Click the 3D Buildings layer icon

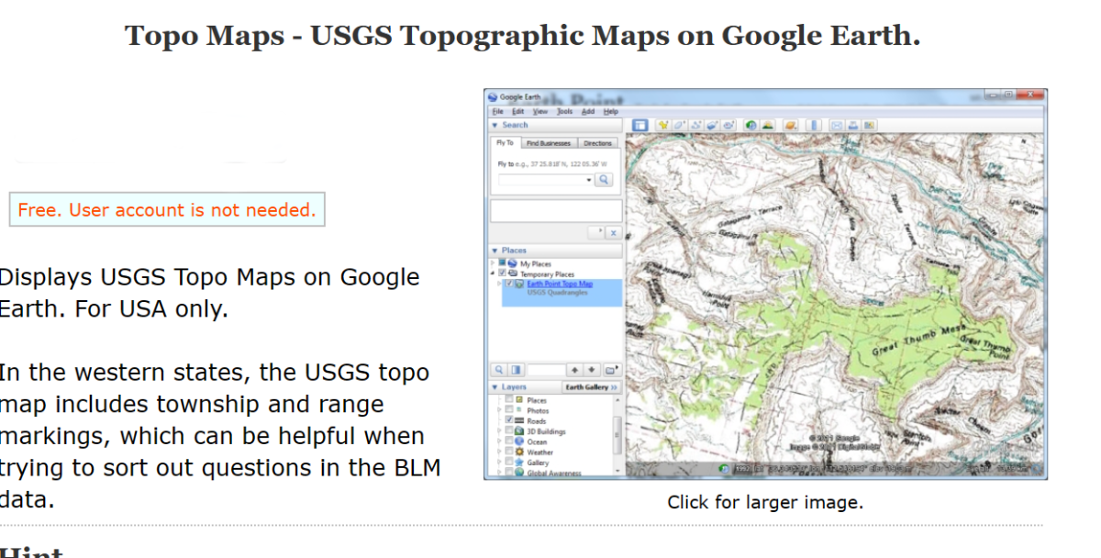pyautogui.click(x=519, y=431)
